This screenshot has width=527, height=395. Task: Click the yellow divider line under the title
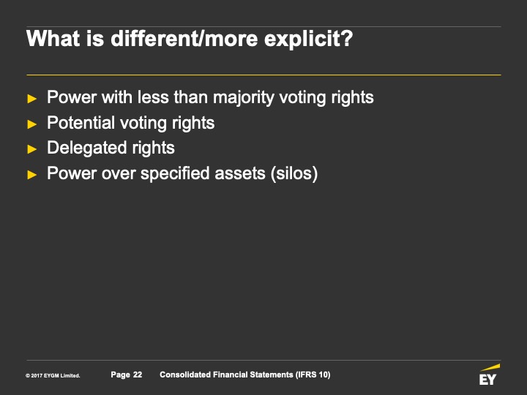[263, 75]
